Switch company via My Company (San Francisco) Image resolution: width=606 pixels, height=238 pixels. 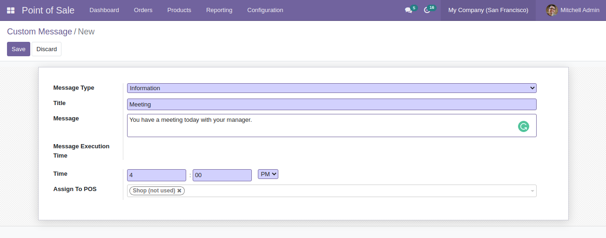coord(488,10)
